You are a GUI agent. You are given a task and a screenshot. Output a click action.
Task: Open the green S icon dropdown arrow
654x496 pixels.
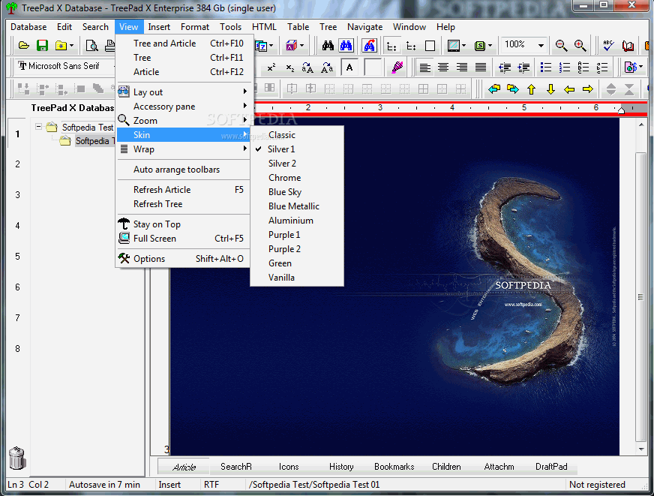click(x=490, y=45)
